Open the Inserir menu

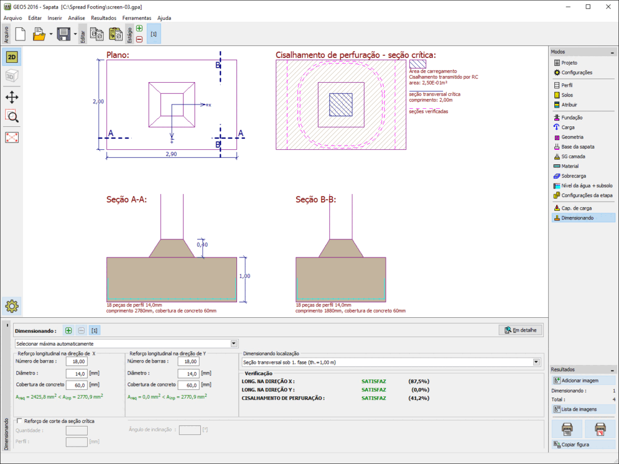[x=55, y=18]
